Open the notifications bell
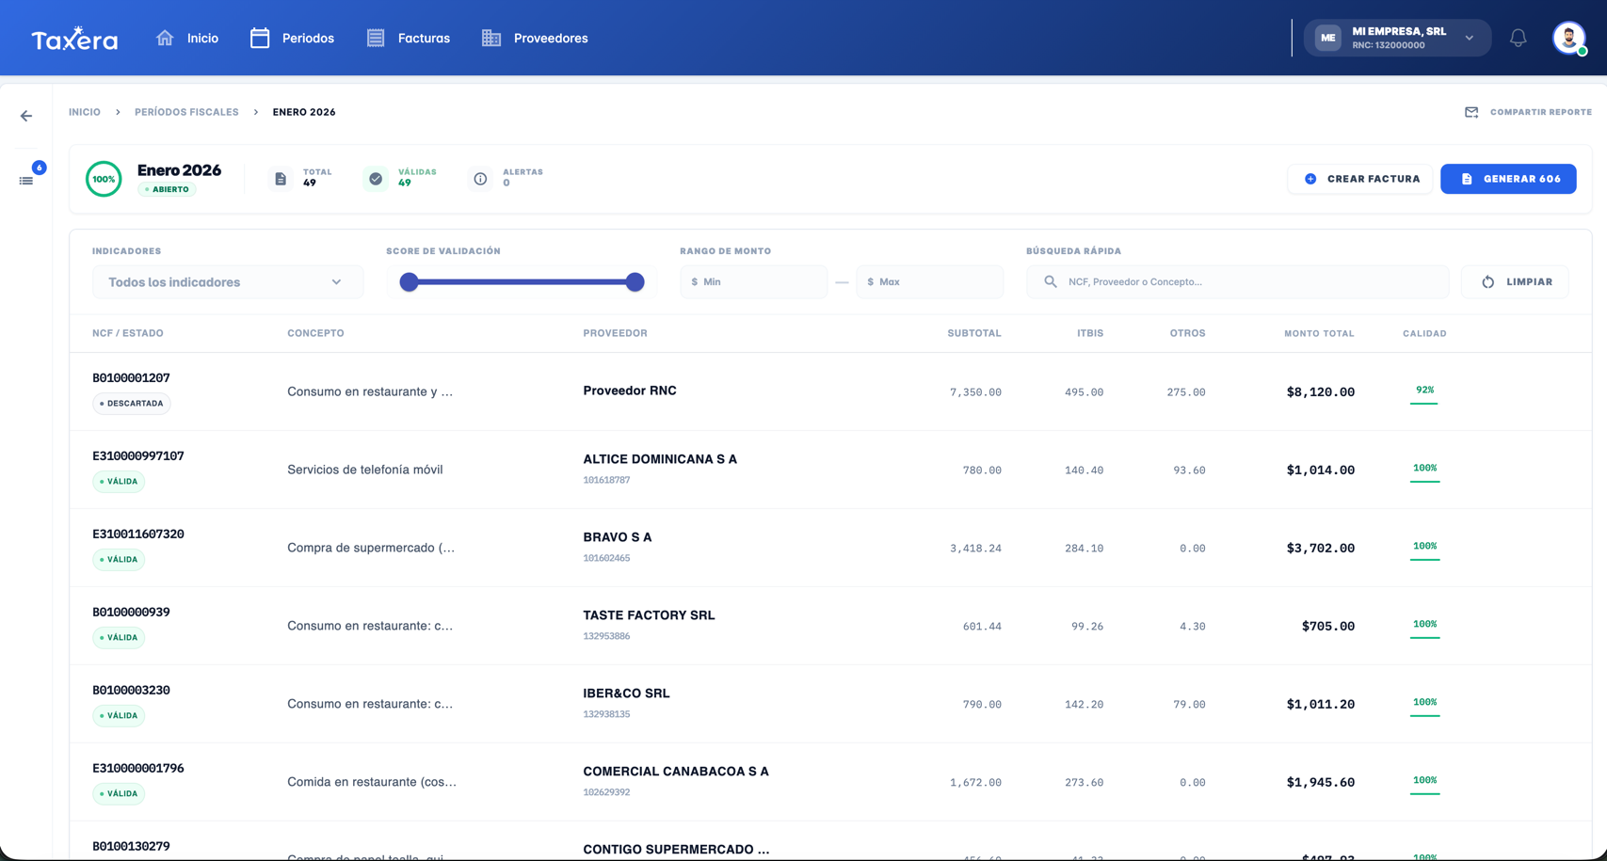Image resolution: width=1607 pixels, height=861 pixels. click(1518, 38)
